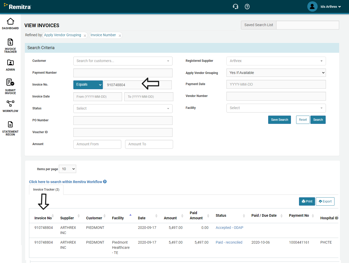Click the Payment Number input field
349x263 pixels.
[x=123, y=73]
